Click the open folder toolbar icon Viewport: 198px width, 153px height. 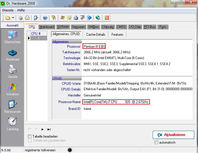coord(8,18)
